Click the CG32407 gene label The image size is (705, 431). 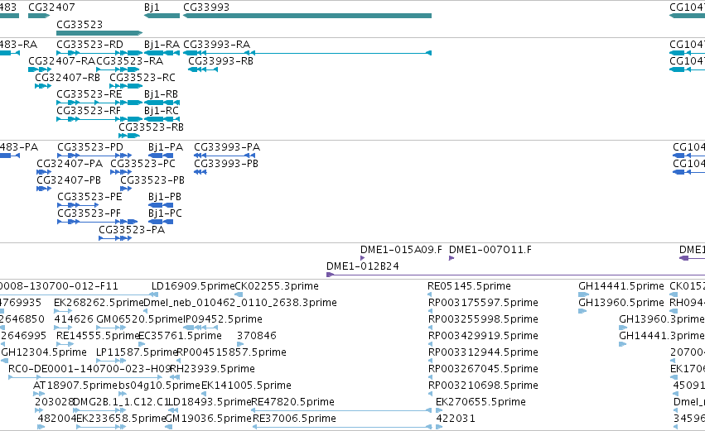coord(51,7)
